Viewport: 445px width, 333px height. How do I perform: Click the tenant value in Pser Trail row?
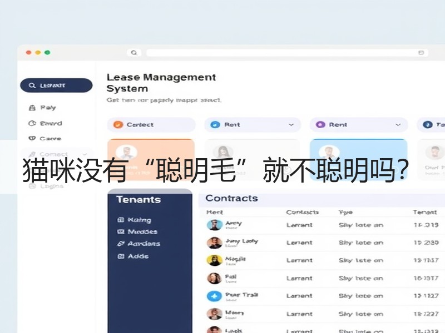(x=426, y=296)
